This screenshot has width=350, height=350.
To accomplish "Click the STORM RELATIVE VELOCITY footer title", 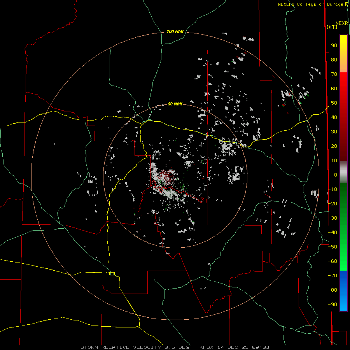I will (121, 347).
